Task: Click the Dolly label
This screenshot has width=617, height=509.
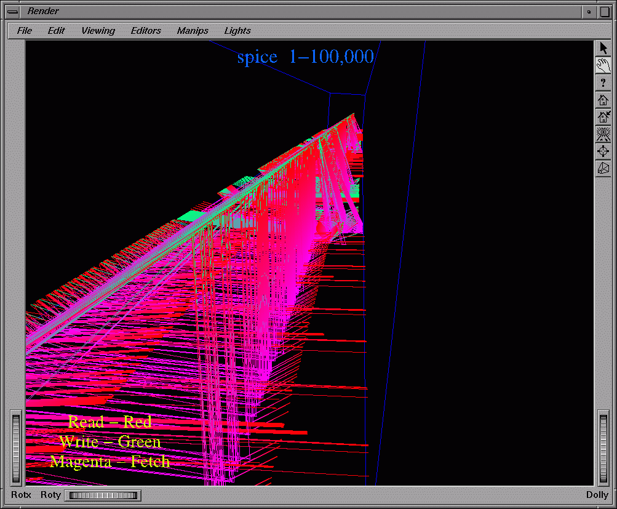Action: pos(597,495)
